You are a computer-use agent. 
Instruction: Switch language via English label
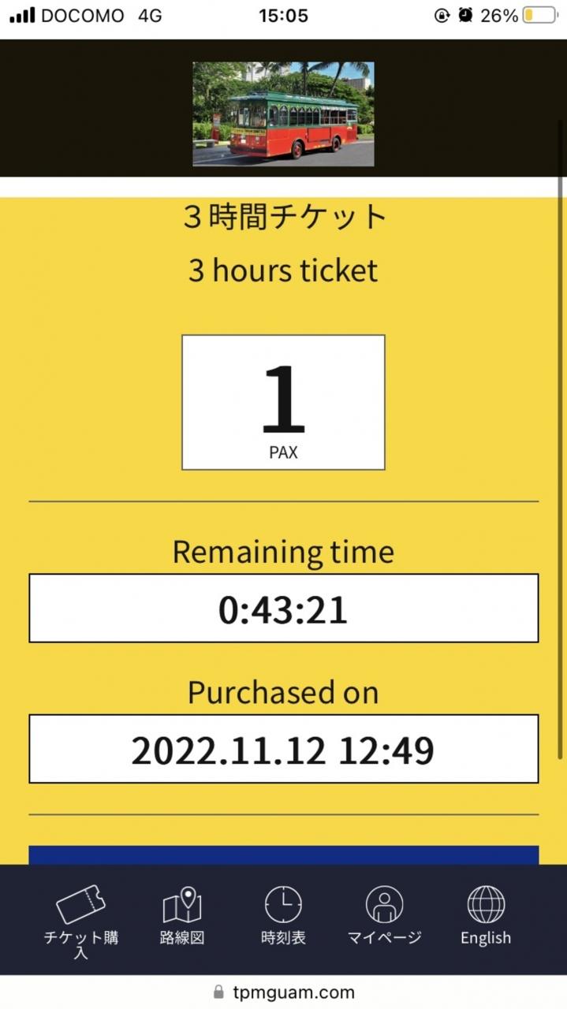tap(486, 938)
